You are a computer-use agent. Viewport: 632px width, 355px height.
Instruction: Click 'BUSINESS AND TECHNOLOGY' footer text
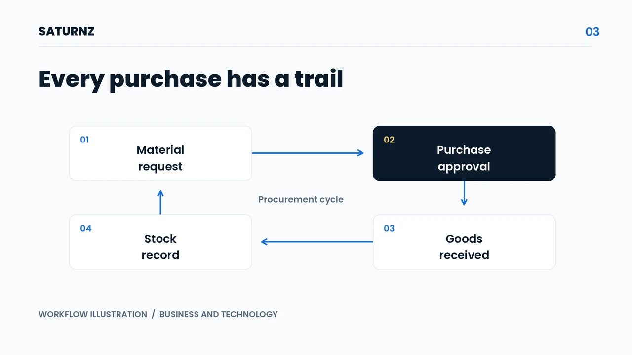(219, 314)
